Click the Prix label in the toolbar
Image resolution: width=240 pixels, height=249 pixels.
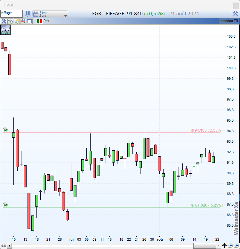pos(46,21)
